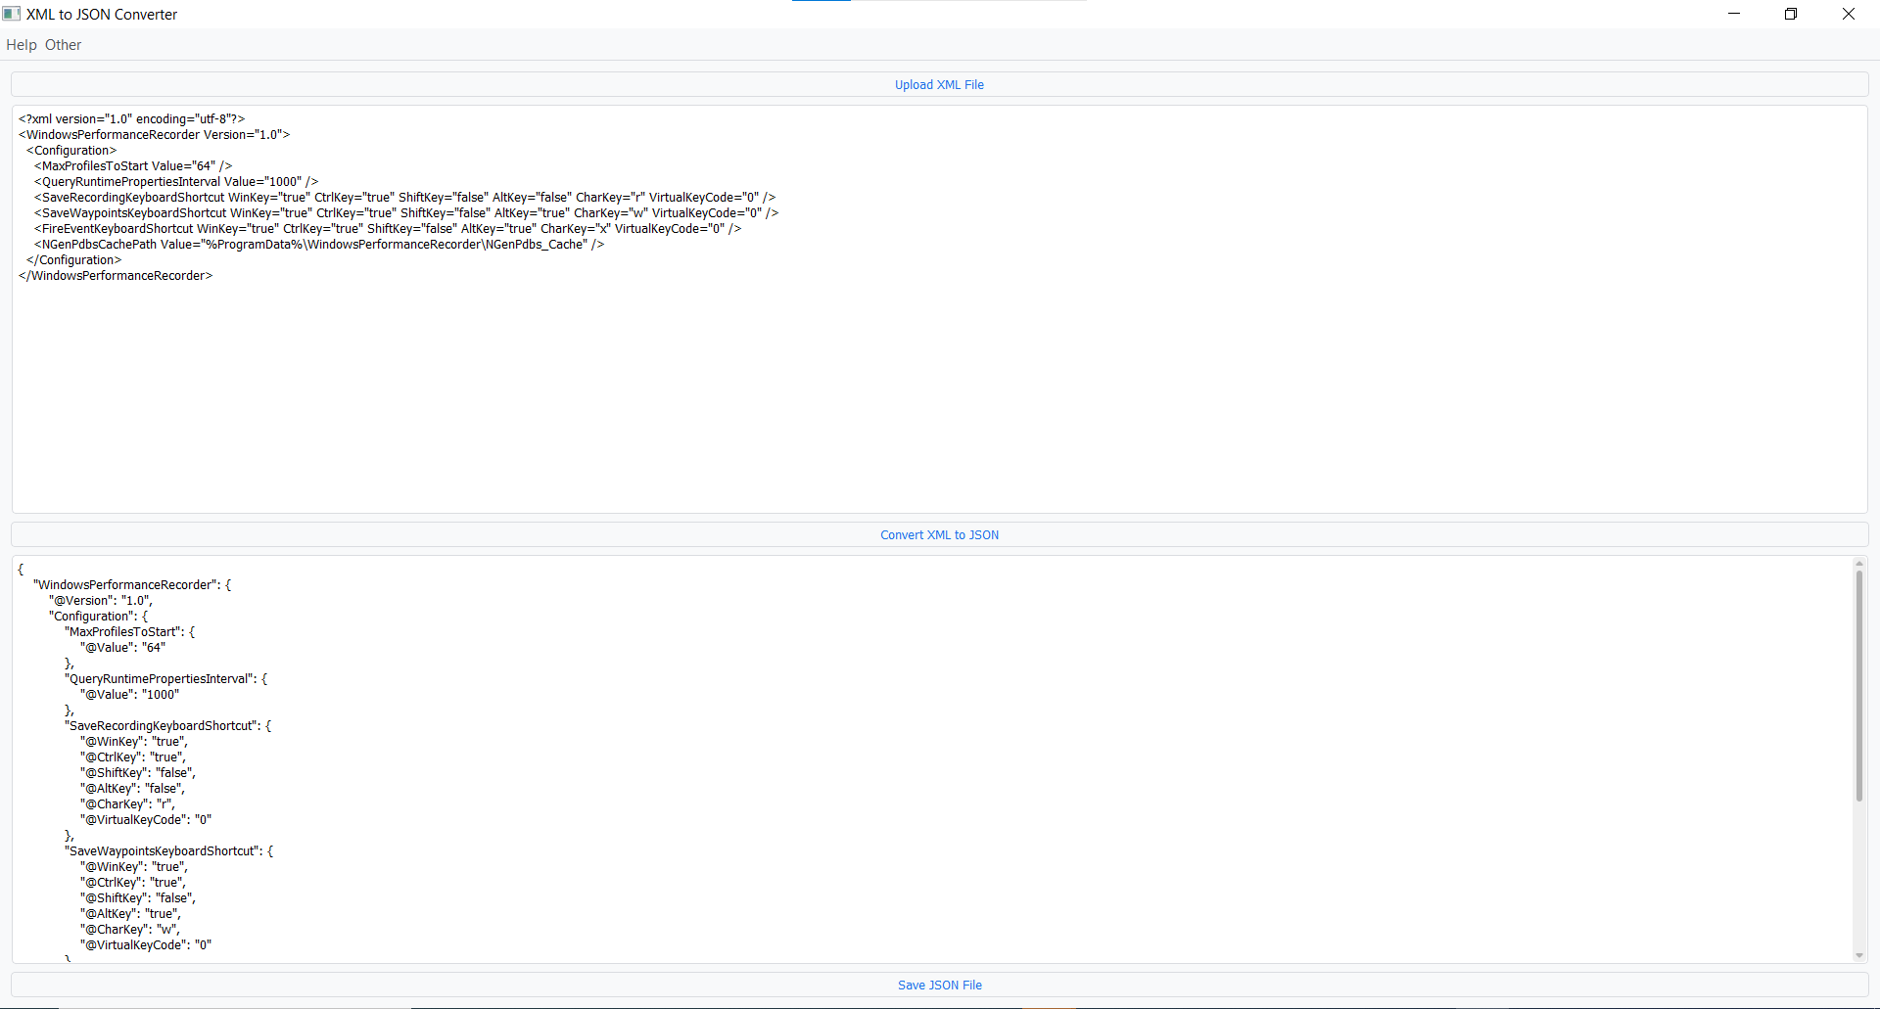Close the XML to JSON Converter window
The height and width of the screenshot is (1009, 1880).
point(1849,14)
